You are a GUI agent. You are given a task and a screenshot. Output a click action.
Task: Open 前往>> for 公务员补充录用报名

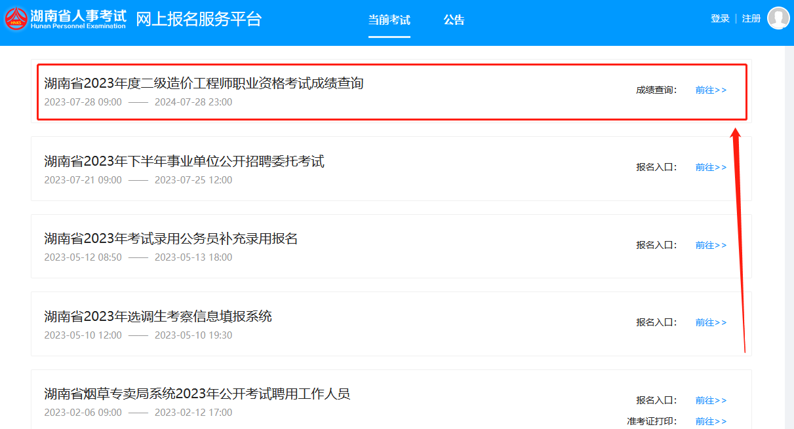(711, 246)
